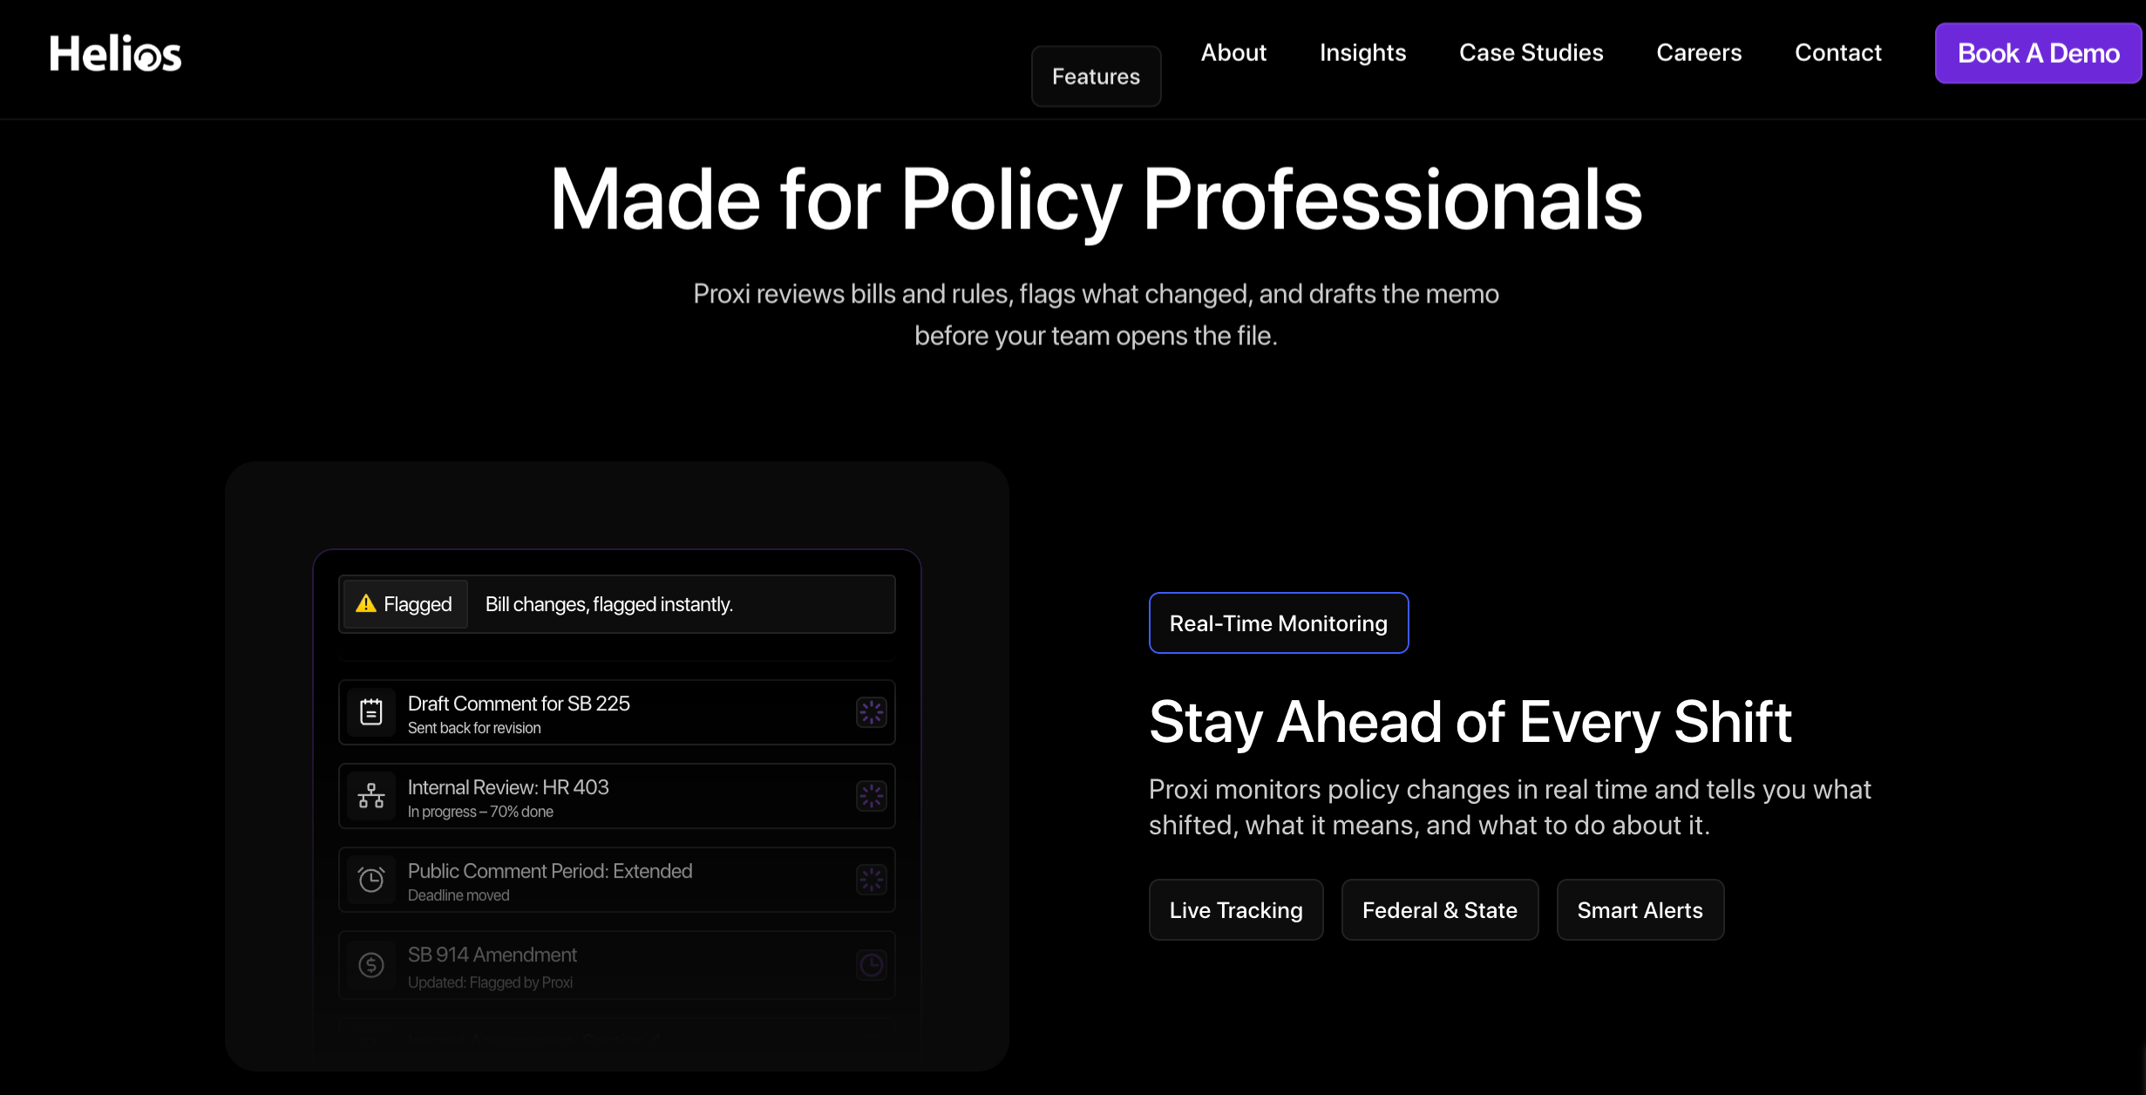The width and height of the screenshot is (2146, 1095).
Task: Click spinner icon on Draft Comment row
Action: 871,712
